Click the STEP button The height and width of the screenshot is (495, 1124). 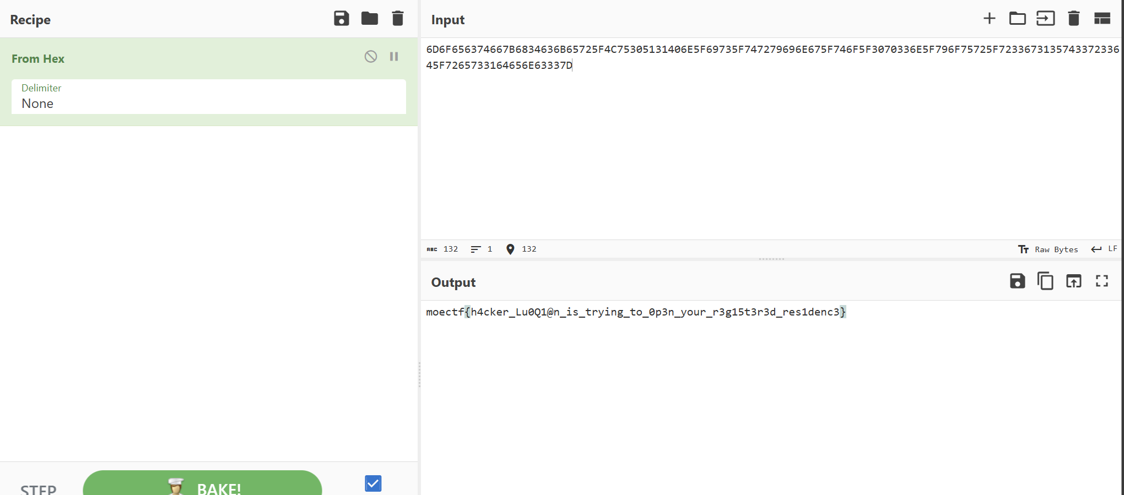point(38,489)
